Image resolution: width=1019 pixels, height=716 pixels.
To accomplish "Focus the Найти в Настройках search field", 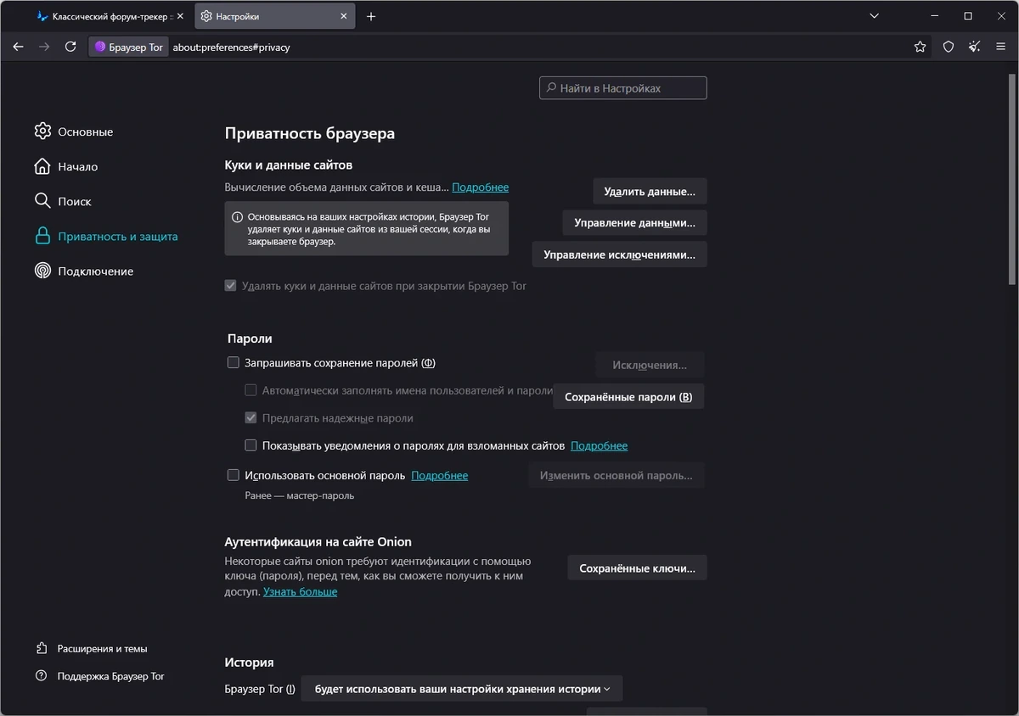I will 622,87.
